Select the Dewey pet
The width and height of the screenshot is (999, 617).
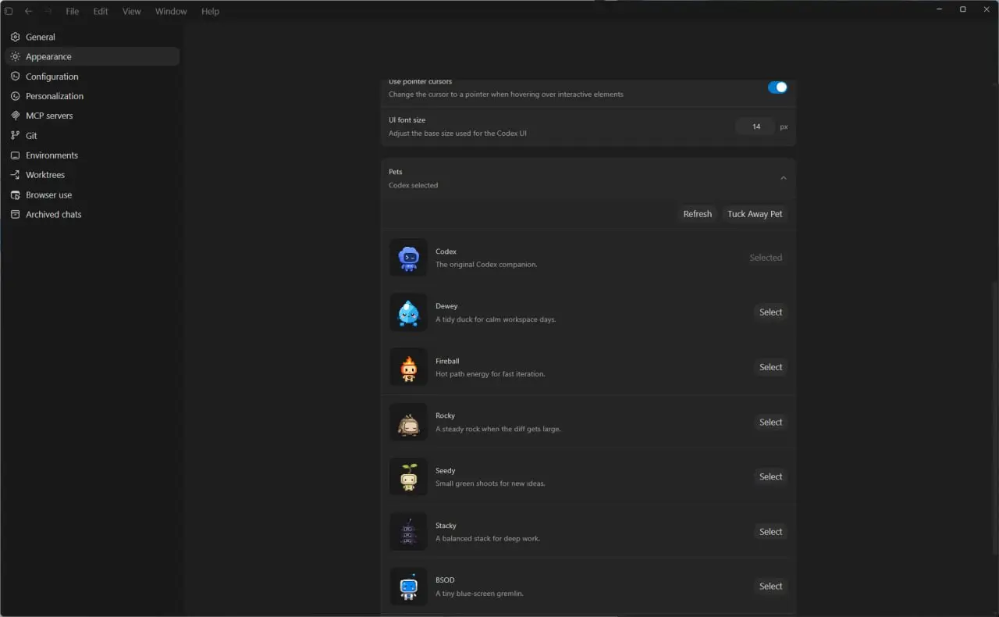(771, 312)
